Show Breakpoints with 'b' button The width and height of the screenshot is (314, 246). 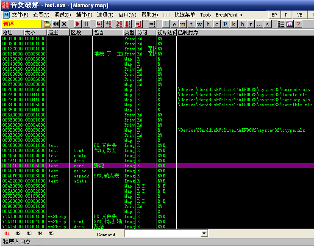(242, 24)
